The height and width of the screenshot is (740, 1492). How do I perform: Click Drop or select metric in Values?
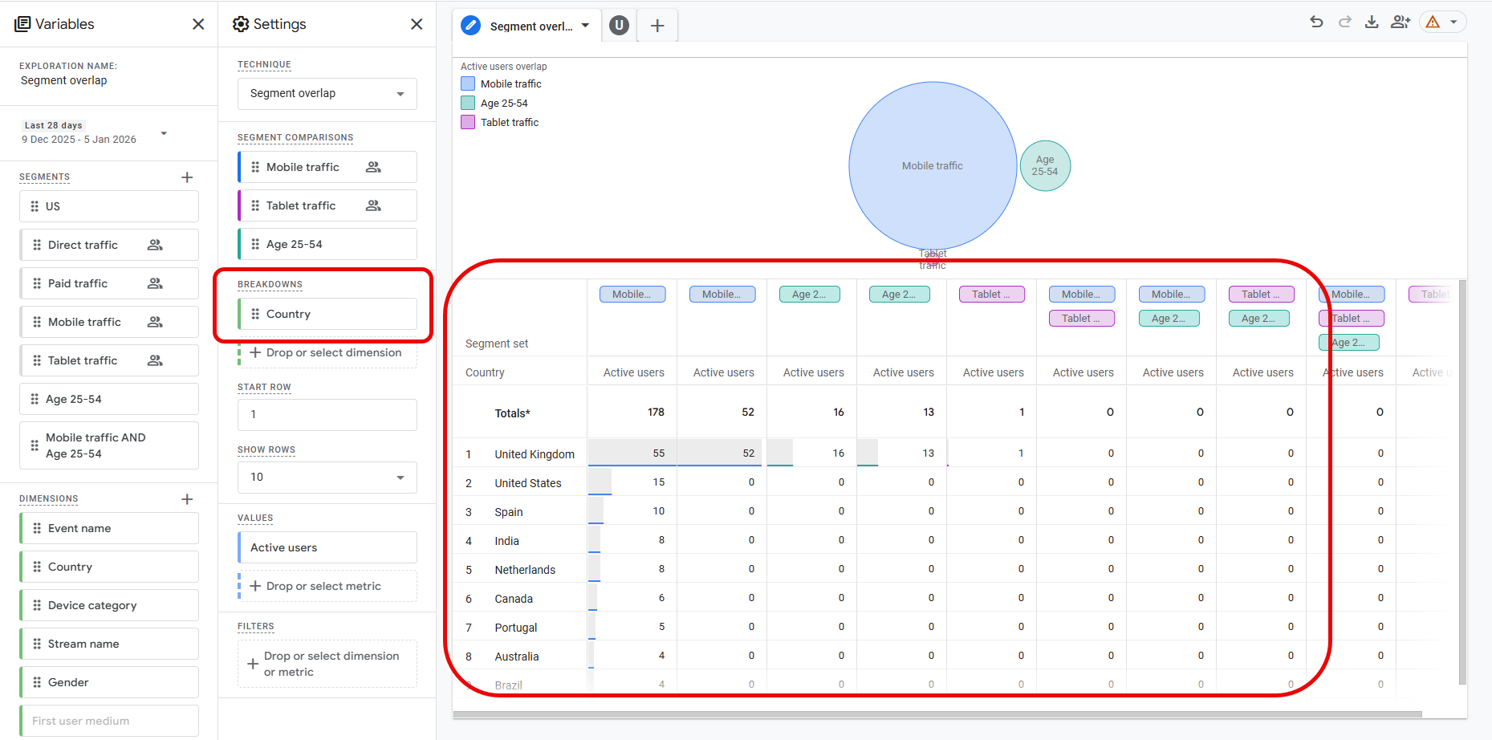click(x=327, y=586)
